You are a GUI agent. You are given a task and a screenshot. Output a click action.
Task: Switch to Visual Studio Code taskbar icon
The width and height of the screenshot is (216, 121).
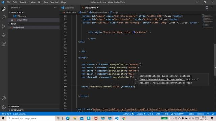click(x=117, y=118)
